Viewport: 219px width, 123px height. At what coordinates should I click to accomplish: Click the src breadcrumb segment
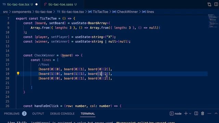tap(5, 12)
